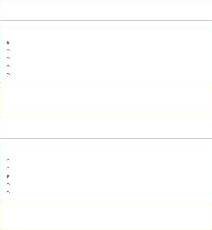Choose the second radio option in upper group

[8, 51]
